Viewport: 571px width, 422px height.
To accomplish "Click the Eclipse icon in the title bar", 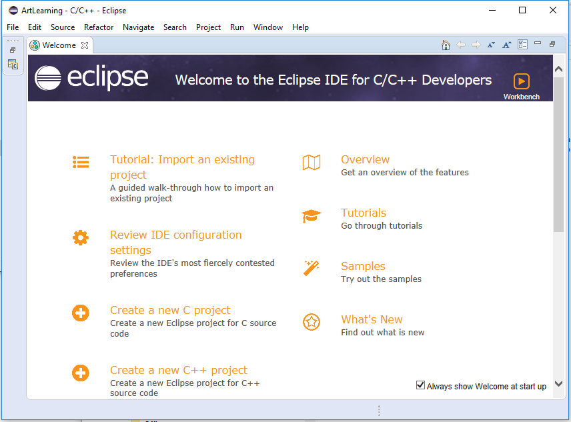I will [x=13, y=10].
